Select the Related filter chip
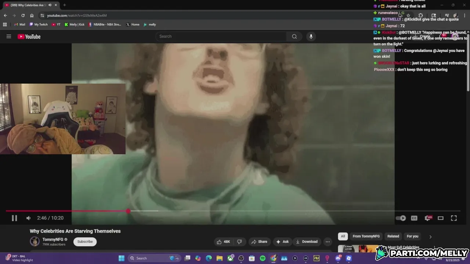The width and height of the screenshot is (470, 264). coord(393,236)
